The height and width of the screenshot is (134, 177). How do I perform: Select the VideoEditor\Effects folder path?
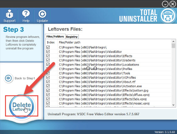pos(95,56)
